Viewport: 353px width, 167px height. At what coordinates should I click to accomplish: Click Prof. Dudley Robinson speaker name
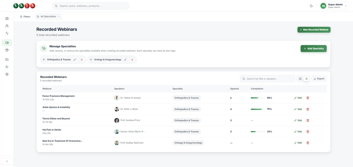(x=132, y=143)
